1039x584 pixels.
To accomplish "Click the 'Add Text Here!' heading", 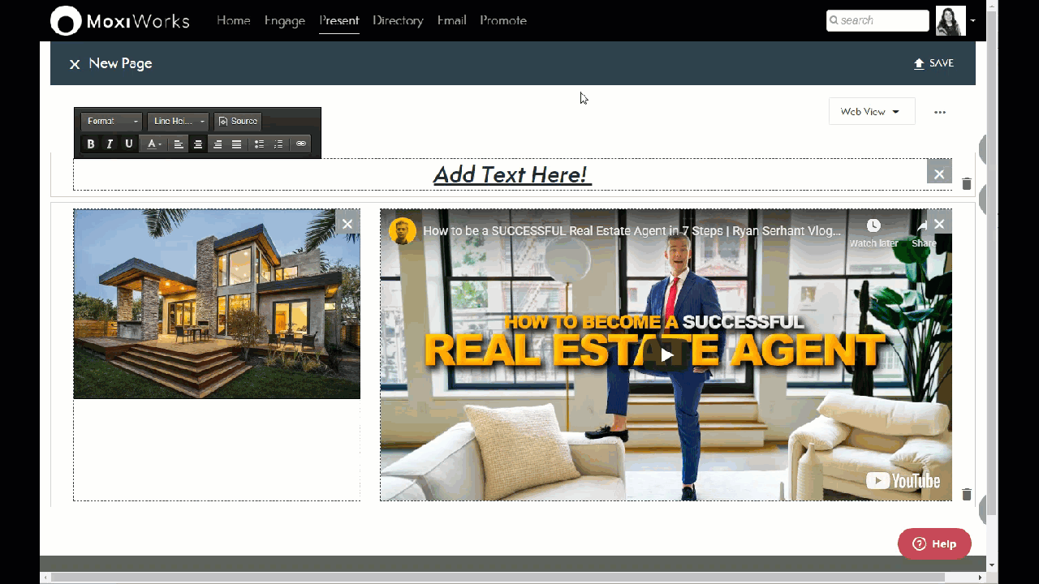I will (x=511, y=174).
